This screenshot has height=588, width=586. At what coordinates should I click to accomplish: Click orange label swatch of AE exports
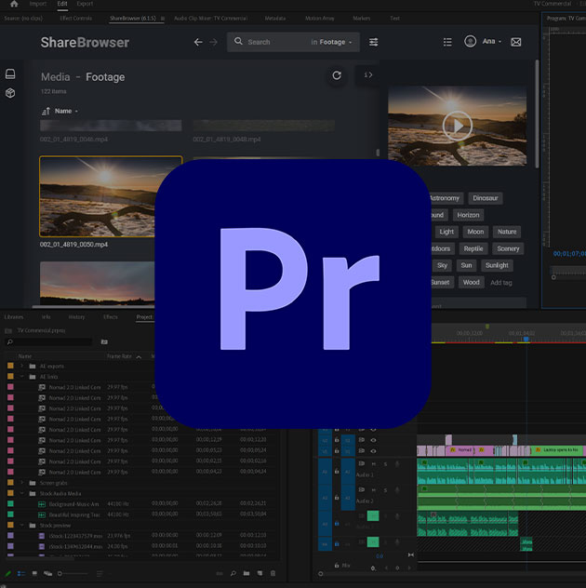[x=10, y=366]
